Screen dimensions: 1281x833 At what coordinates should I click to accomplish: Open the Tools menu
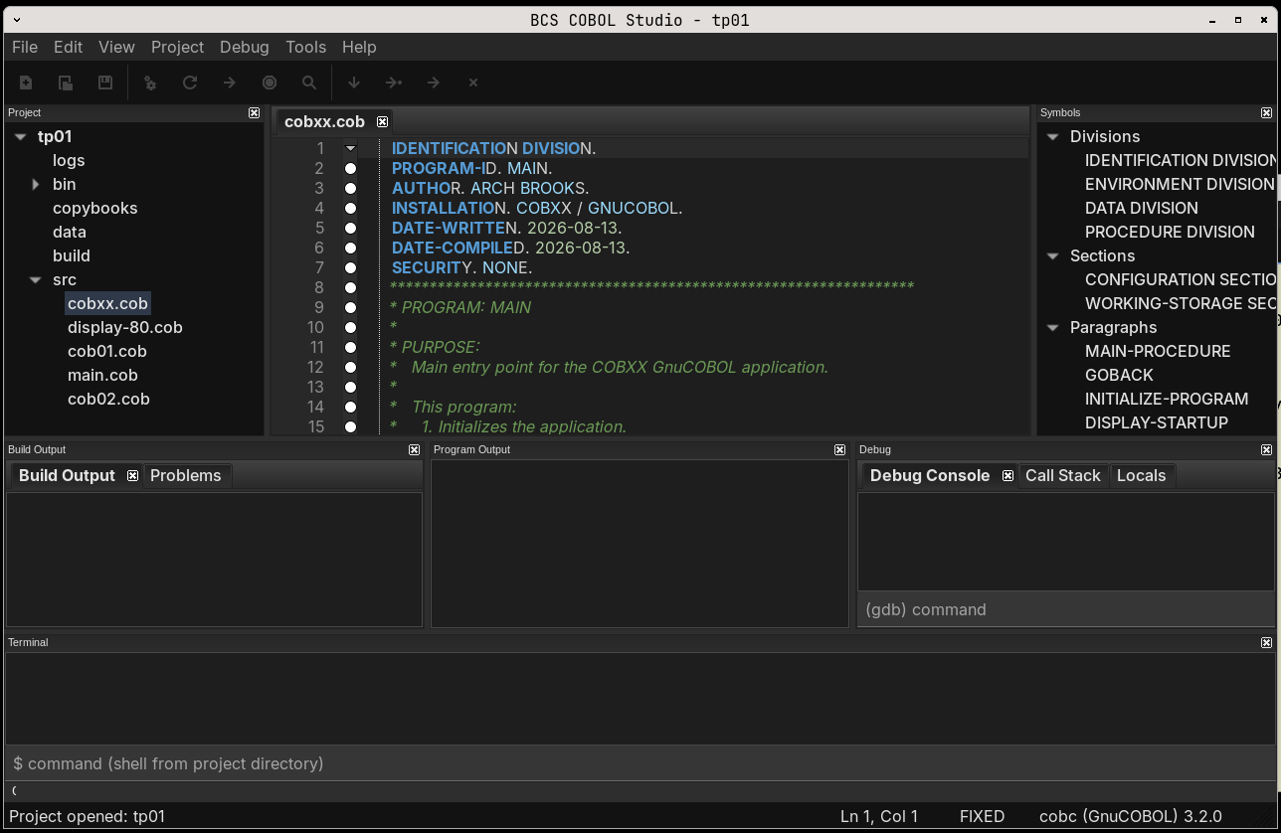pyautogui.click(x=306, y=47)
